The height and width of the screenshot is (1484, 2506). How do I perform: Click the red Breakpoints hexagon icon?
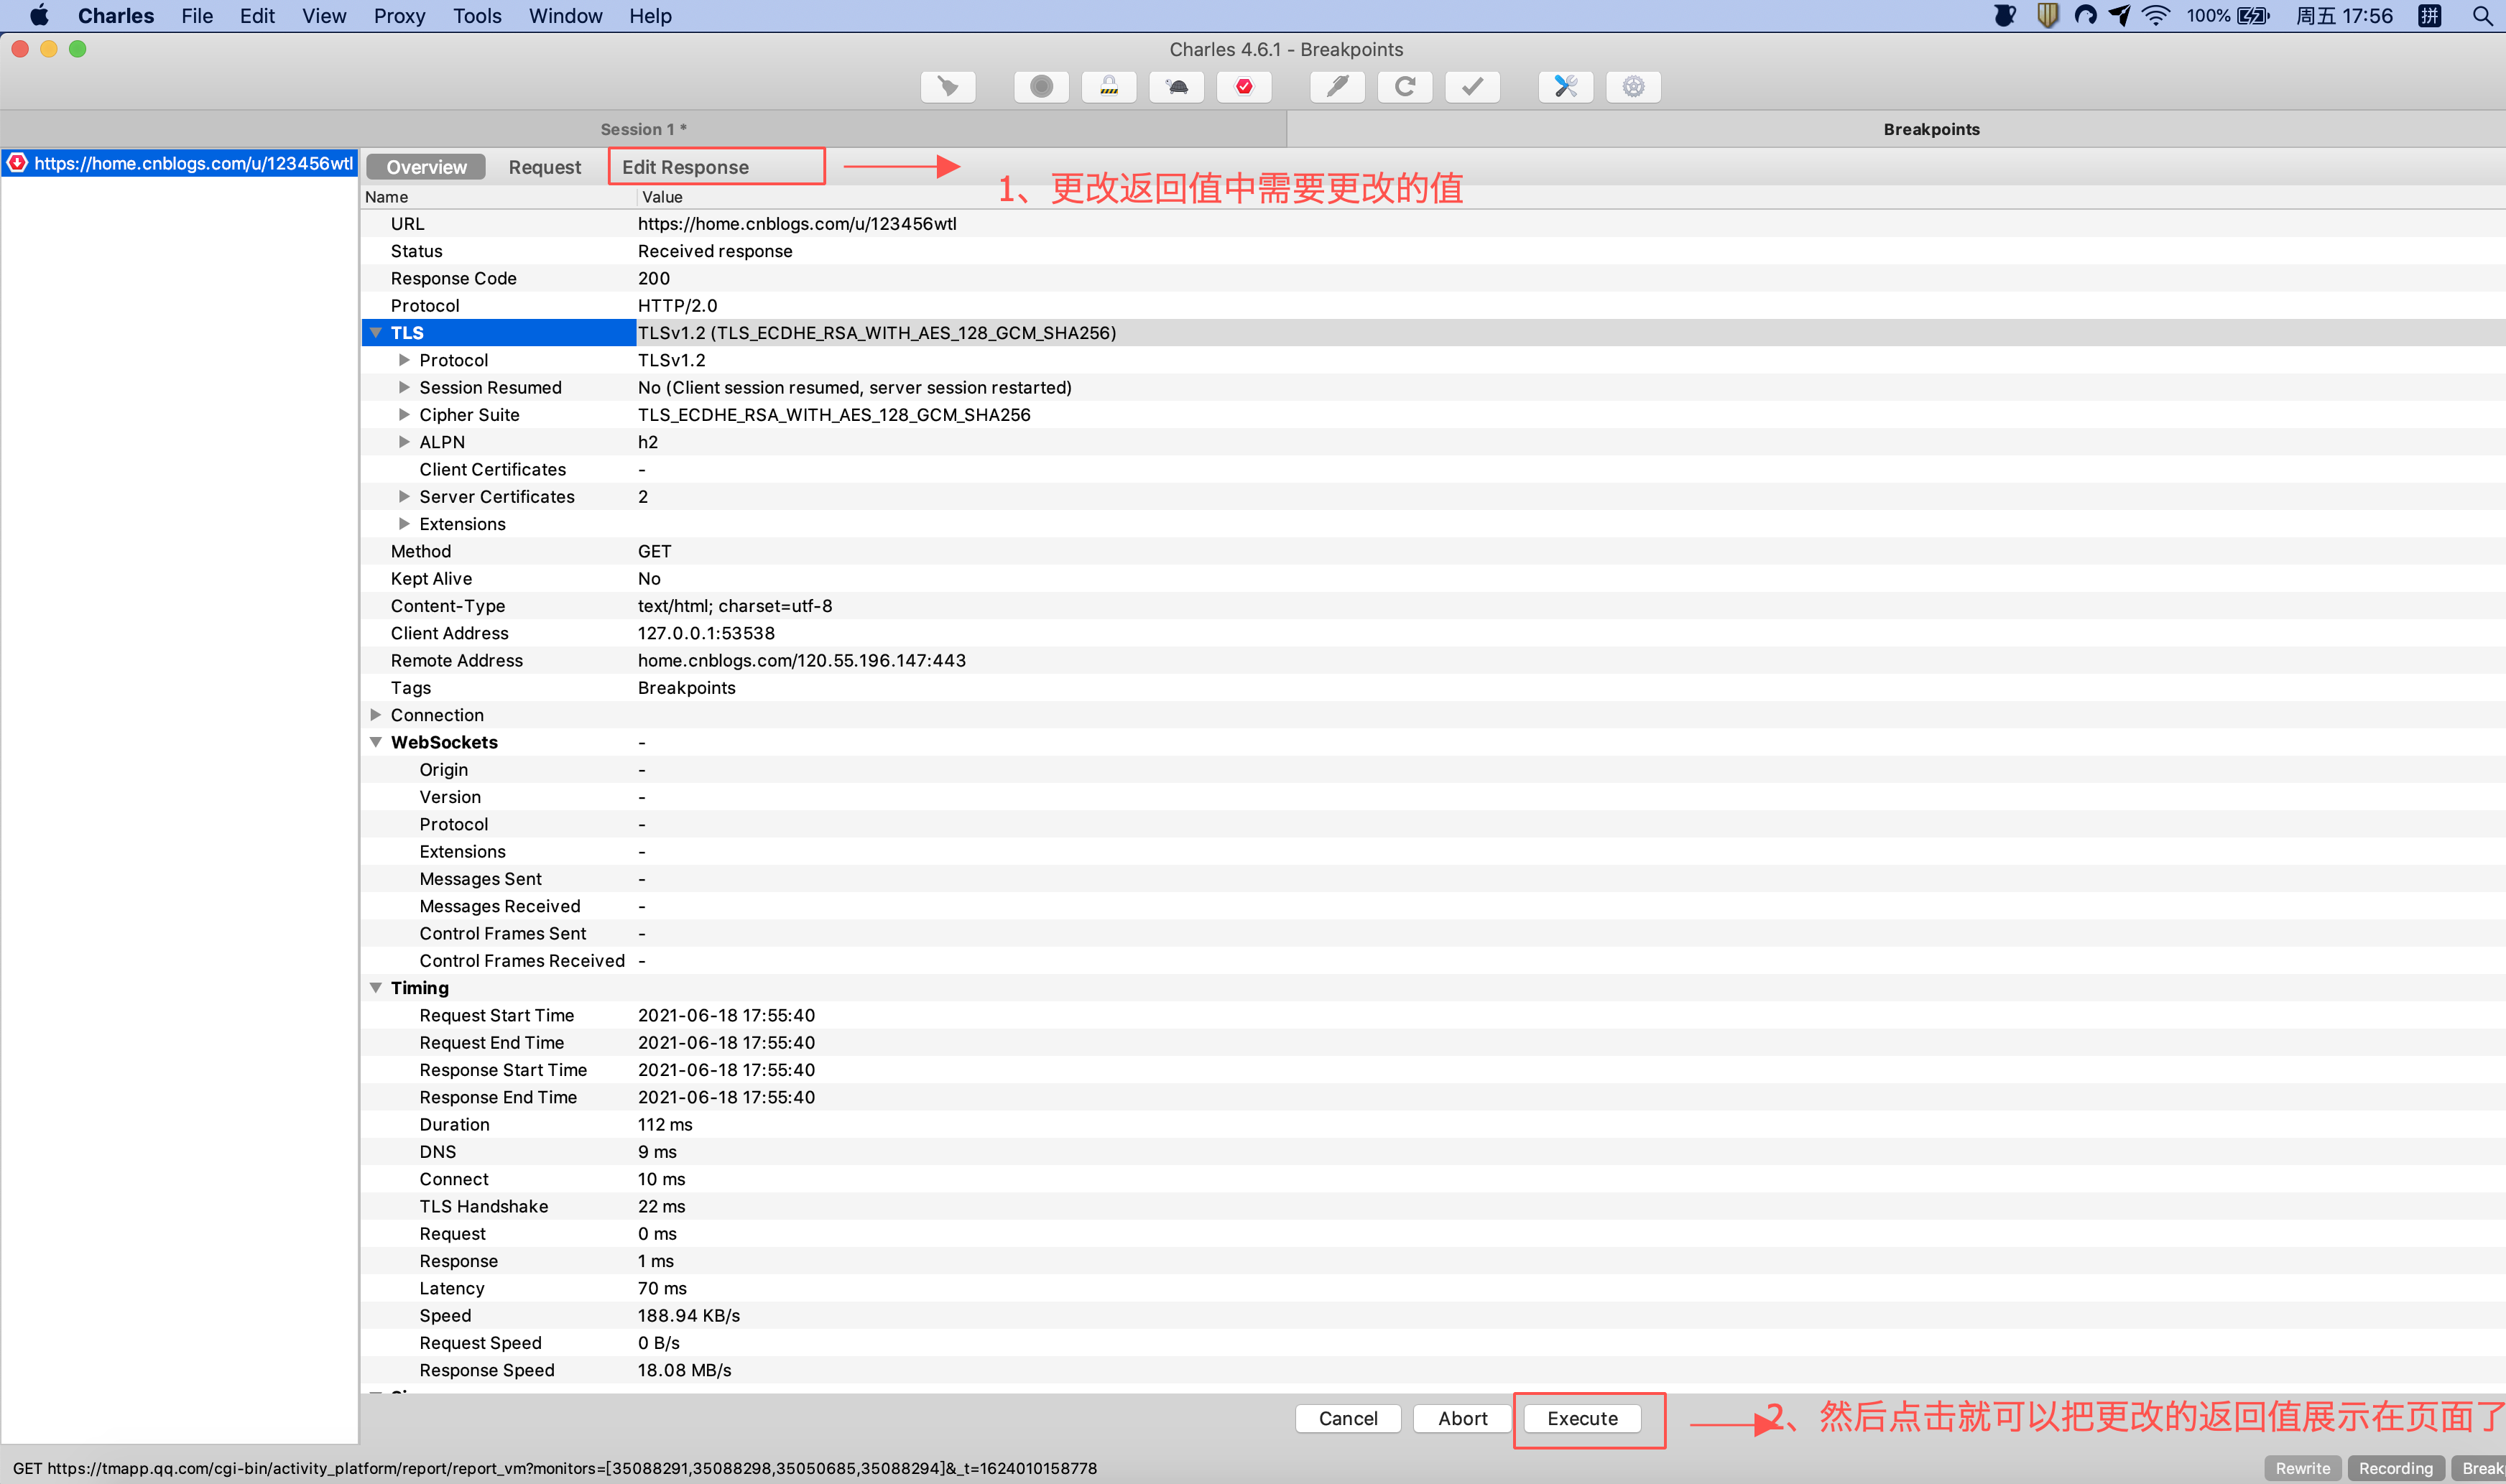coord(1244,87)
